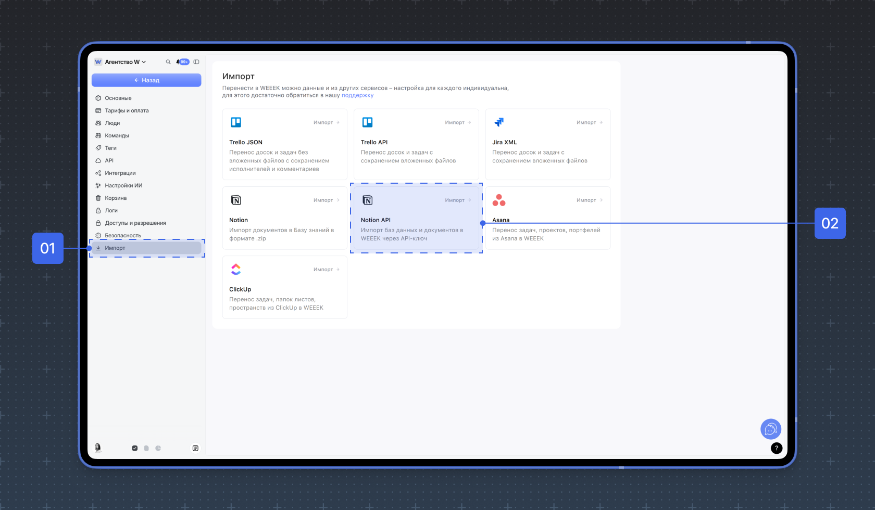
Task: Open search with the magnifier icon
Action: click(x=168, y=62)
